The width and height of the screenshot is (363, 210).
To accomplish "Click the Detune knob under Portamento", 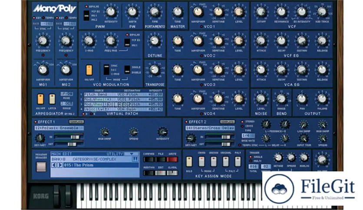I will [155, 41].
